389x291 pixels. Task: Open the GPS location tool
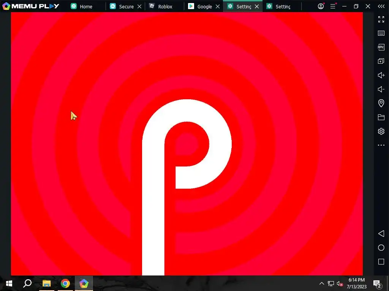[x=381, y=103]
